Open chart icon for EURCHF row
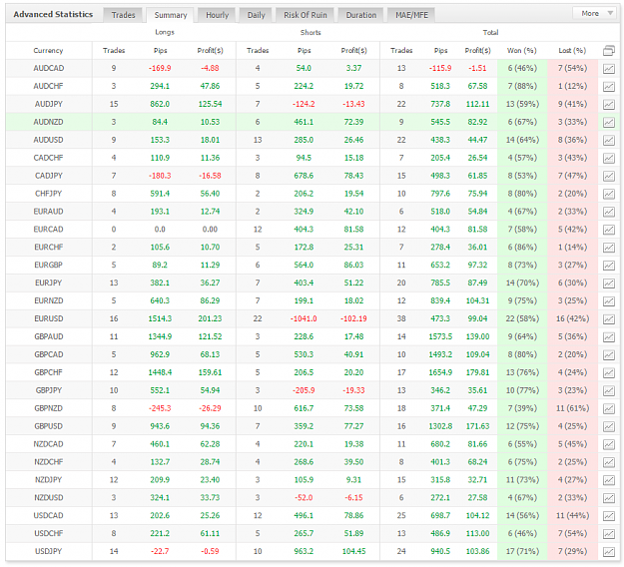This screenshot has height=567, width=624. tap(608, 248)
